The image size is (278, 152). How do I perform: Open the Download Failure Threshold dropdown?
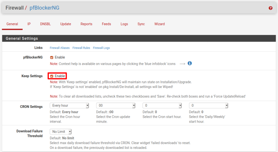[x=60, y=132]
